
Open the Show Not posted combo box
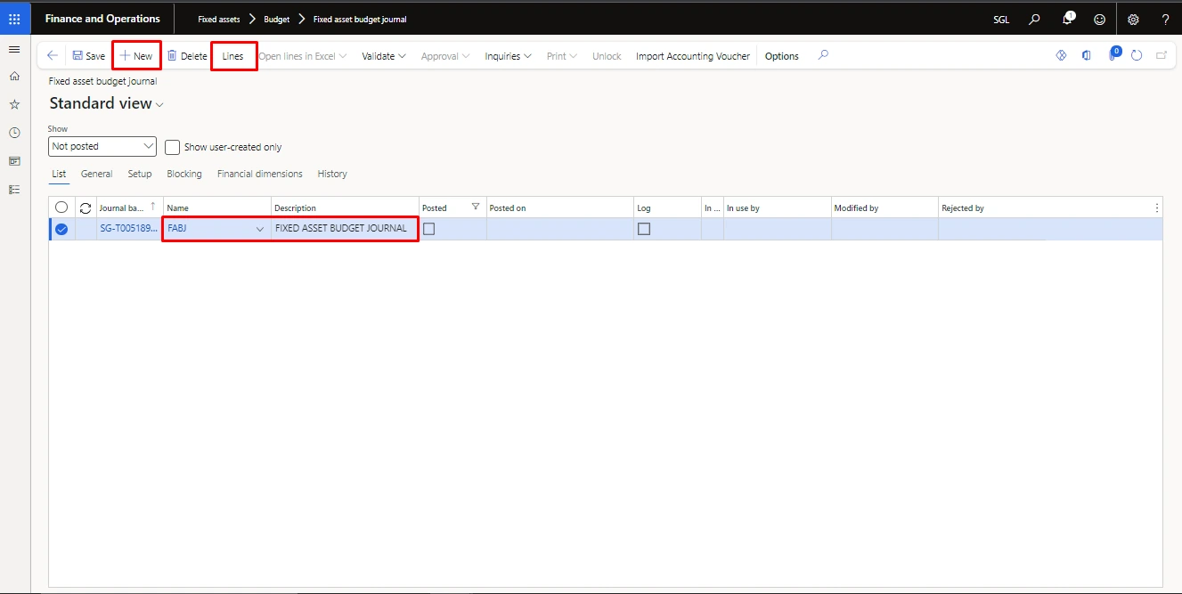tap(102, 146)
